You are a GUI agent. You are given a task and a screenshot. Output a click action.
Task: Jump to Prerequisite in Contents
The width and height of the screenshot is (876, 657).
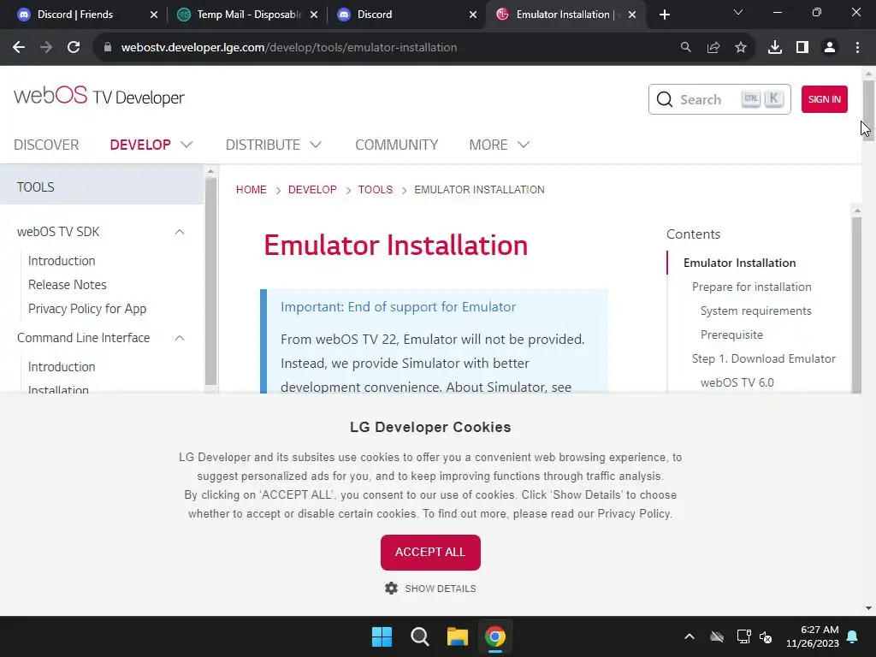731,334
